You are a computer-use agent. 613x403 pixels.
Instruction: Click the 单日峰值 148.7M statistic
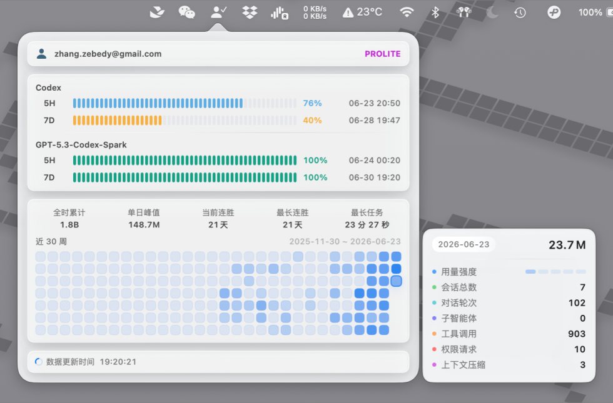click(x=143, y=218)
